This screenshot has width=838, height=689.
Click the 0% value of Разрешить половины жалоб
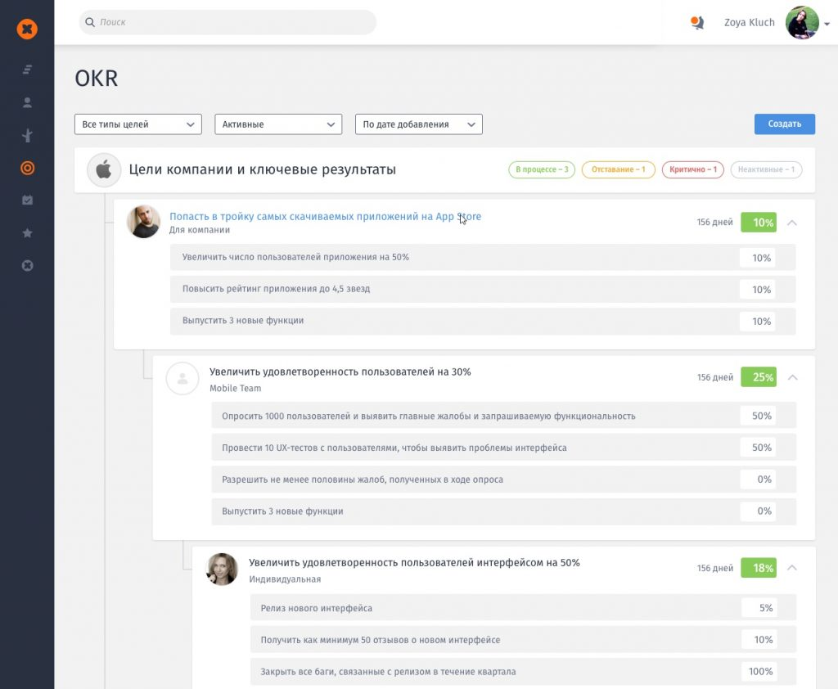click(759, 480)
